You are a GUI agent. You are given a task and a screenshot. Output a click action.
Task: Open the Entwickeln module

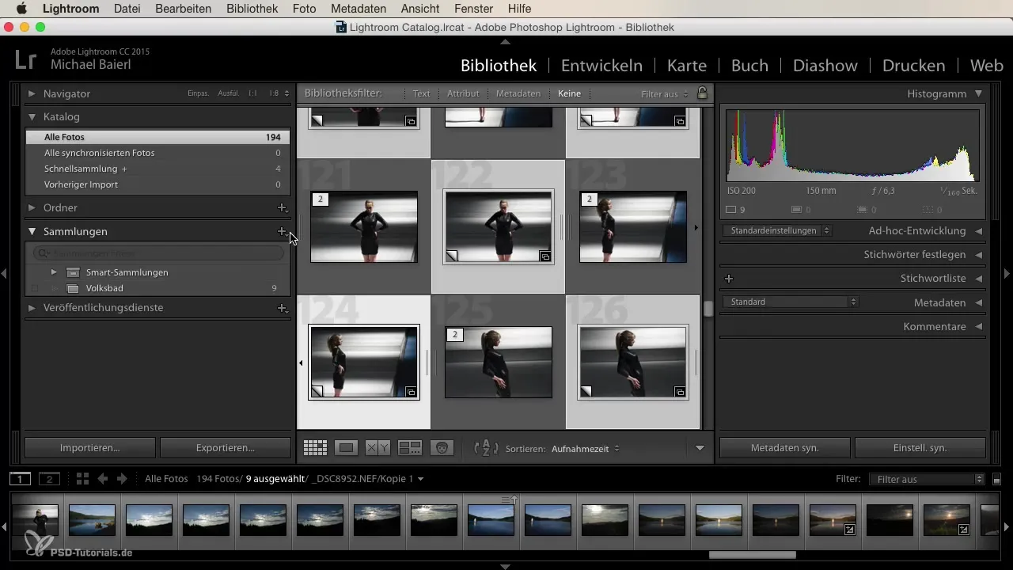point(601,65)
